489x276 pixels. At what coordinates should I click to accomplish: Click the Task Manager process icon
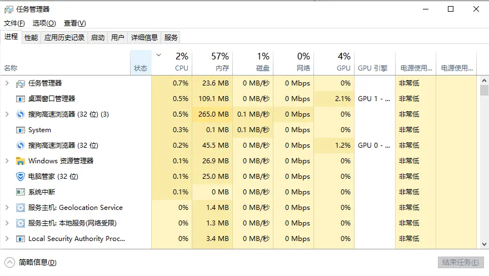point(21,83)
